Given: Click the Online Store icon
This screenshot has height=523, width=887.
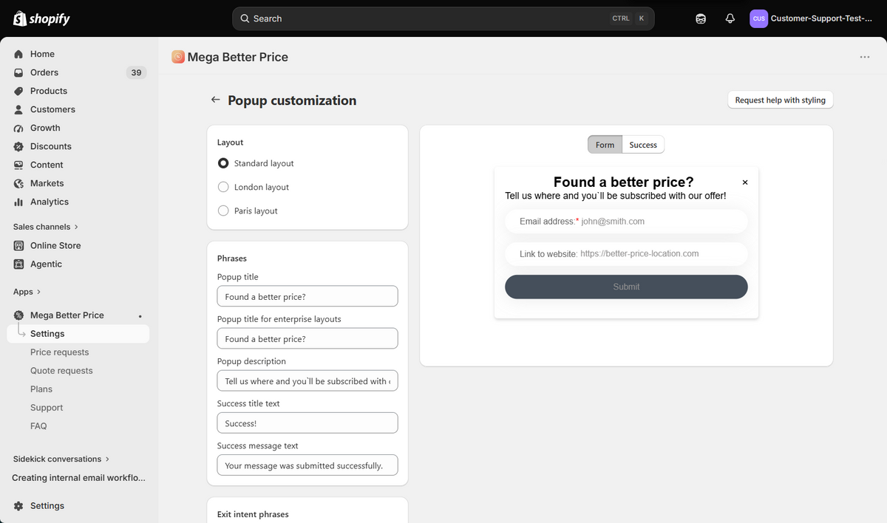Looking at the screenshot, I should [18, 245].
